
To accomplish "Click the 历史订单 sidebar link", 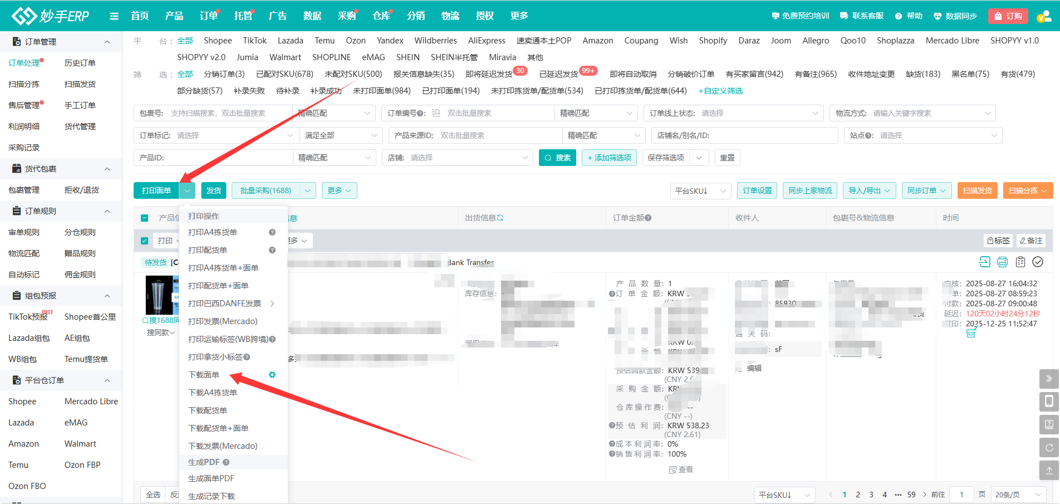I will (x=80, y=63).
